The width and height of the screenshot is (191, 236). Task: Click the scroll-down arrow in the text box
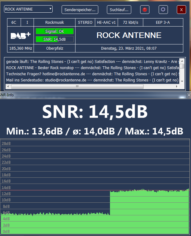(182, 81)
